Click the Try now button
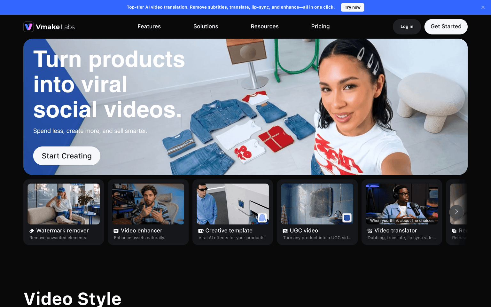The width and height of the screenshot is (491, 307). tap(353, 7)
